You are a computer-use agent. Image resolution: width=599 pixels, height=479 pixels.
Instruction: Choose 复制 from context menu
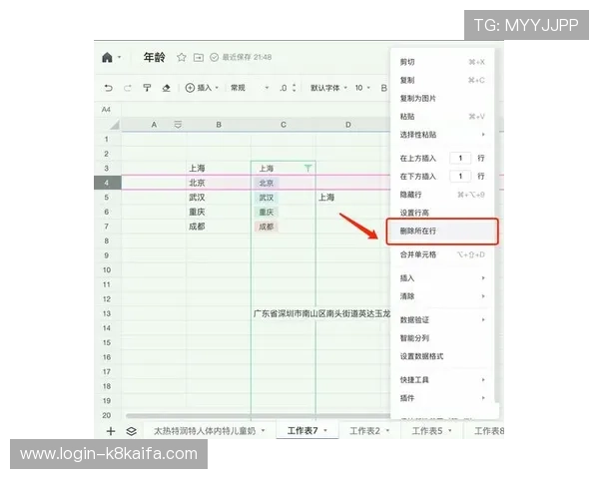(x=442, y=80)
